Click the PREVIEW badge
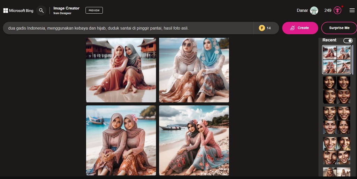357x179 pixels. [94, 10]
